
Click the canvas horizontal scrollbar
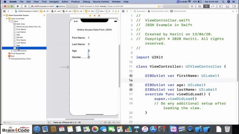pos(80,119)
